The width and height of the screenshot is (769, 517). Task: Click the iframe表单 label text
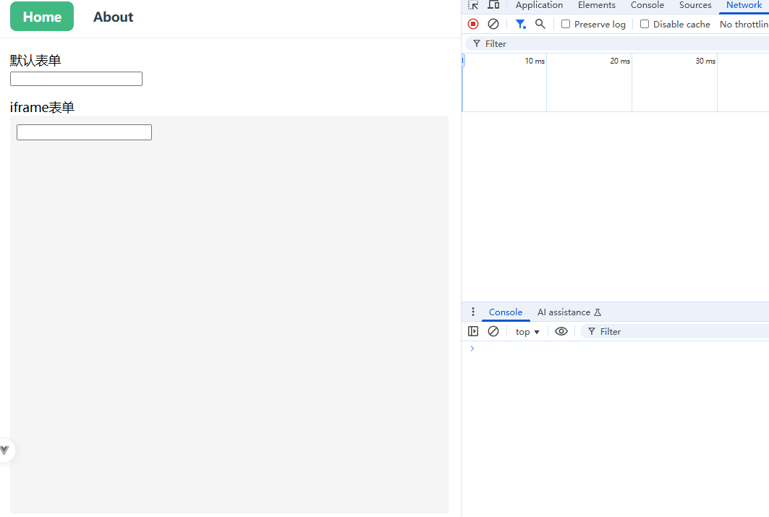tap(42, 107)
